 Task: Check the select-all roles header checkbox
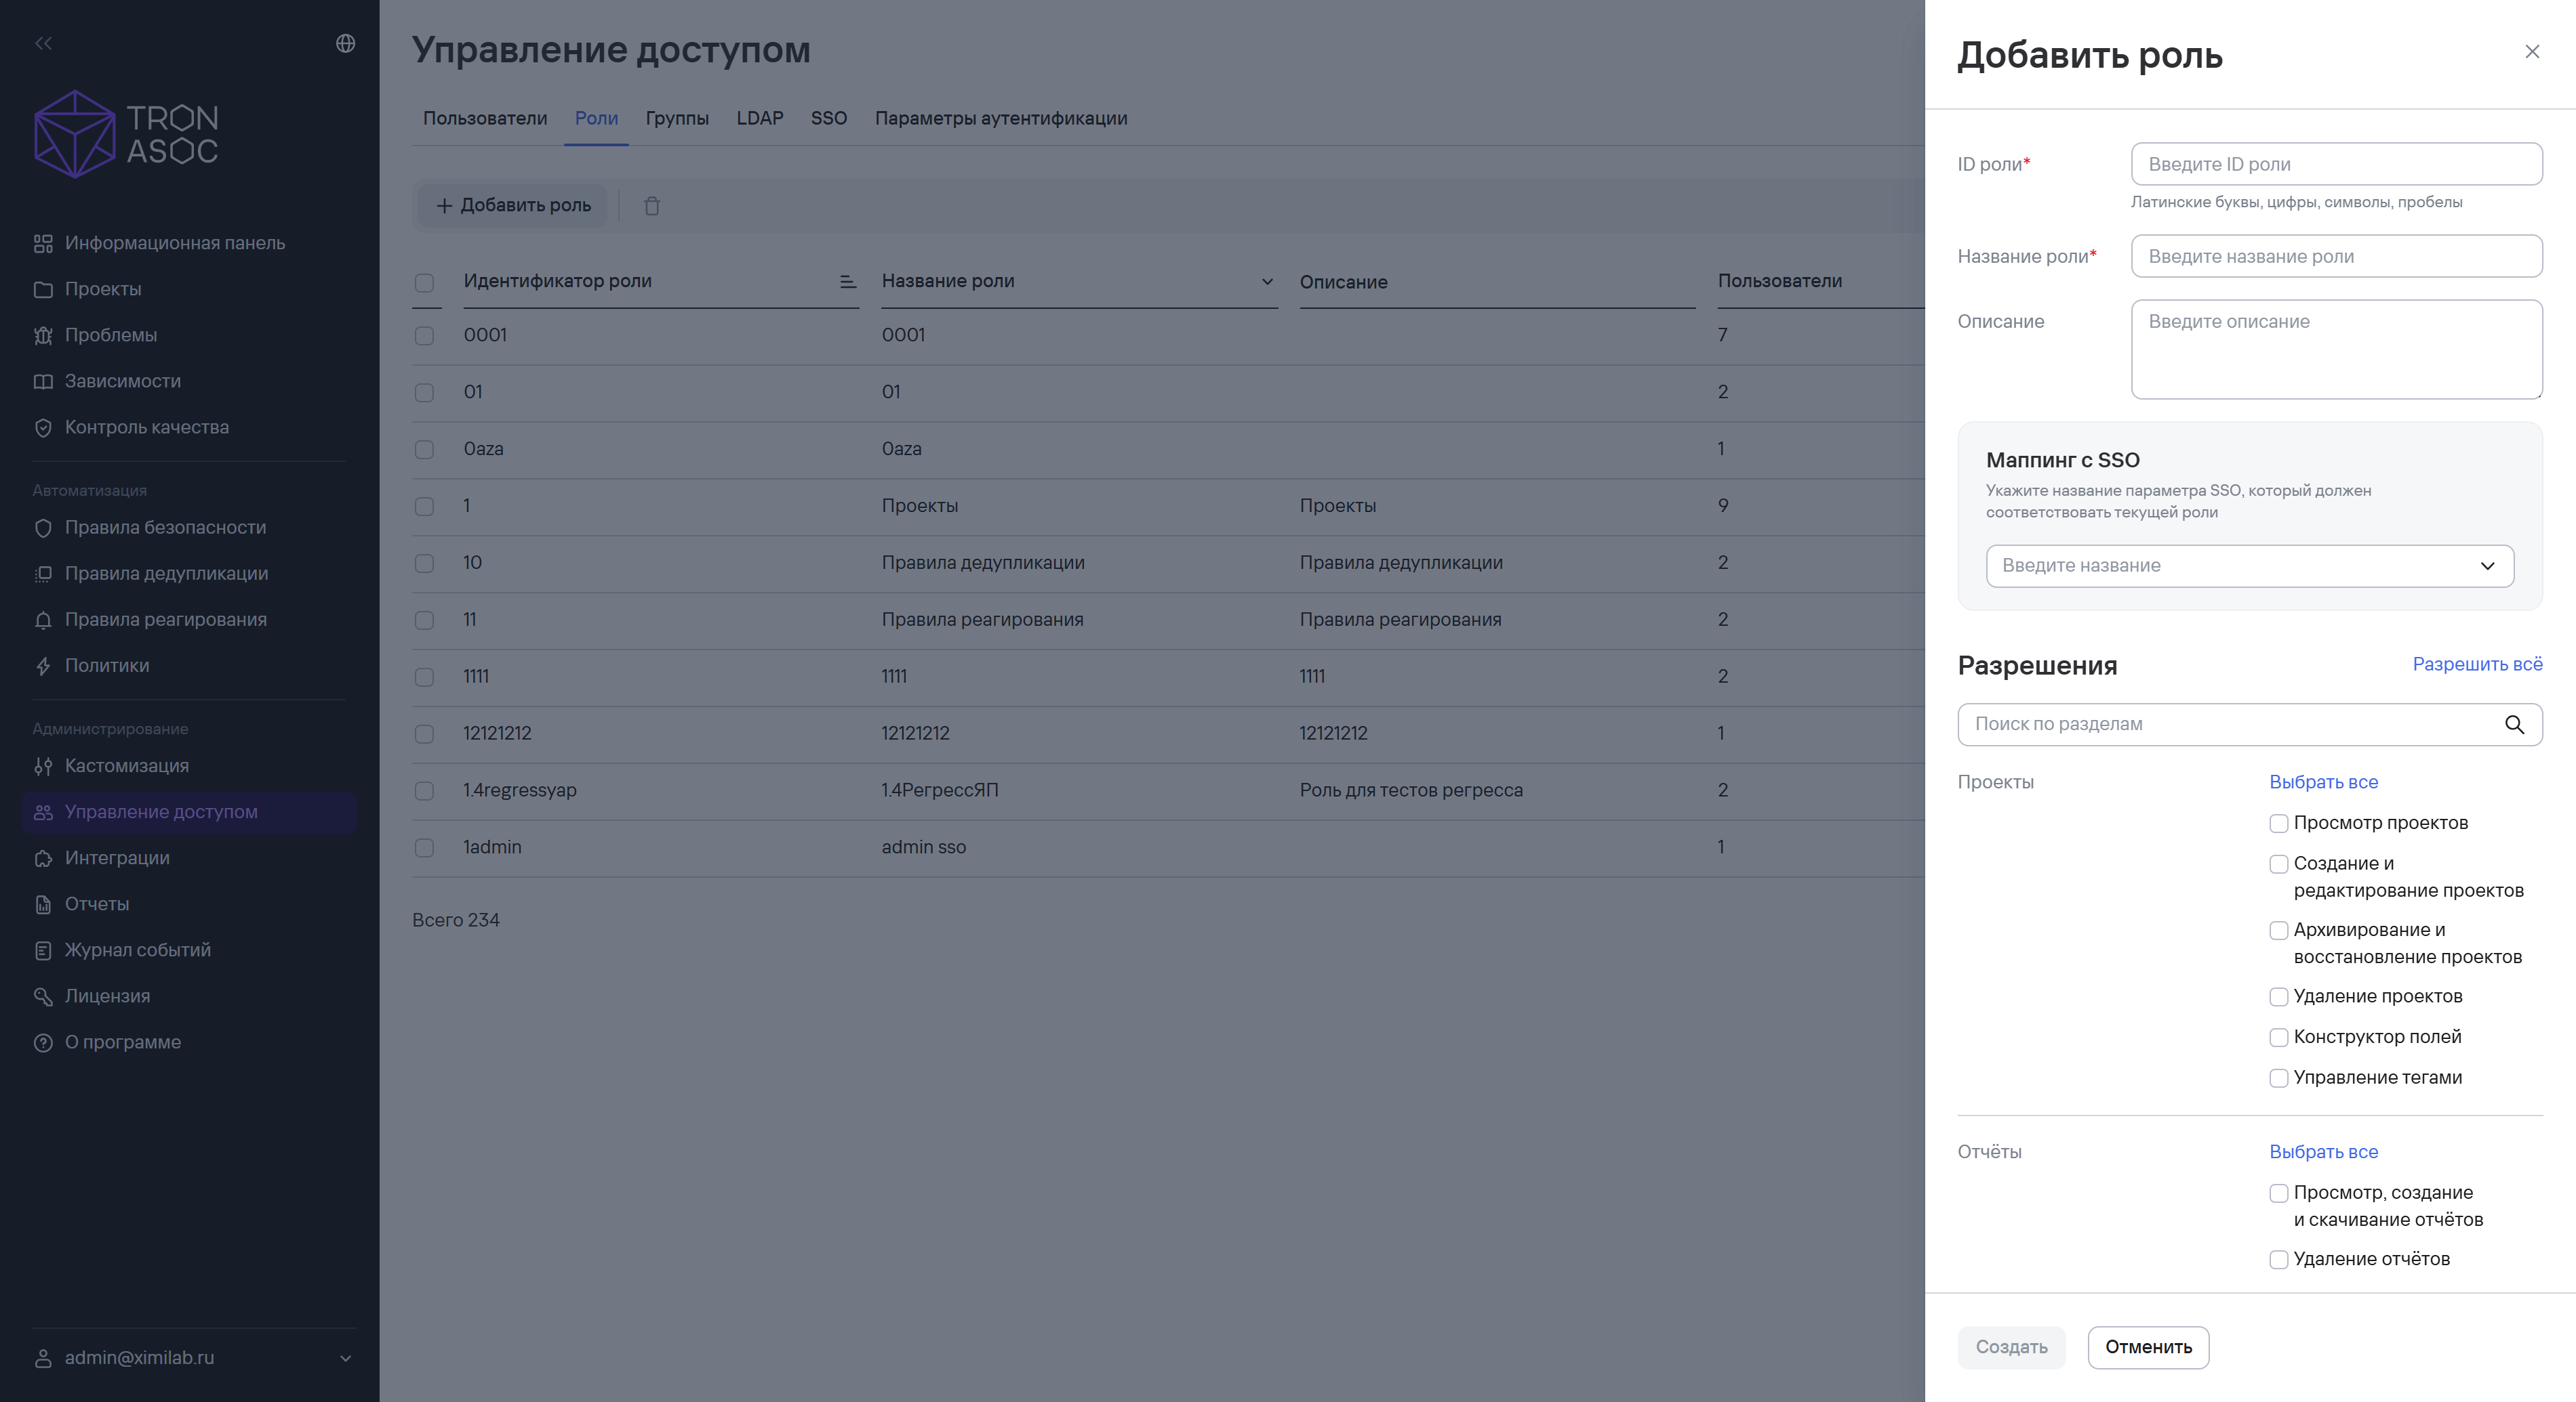424,283
